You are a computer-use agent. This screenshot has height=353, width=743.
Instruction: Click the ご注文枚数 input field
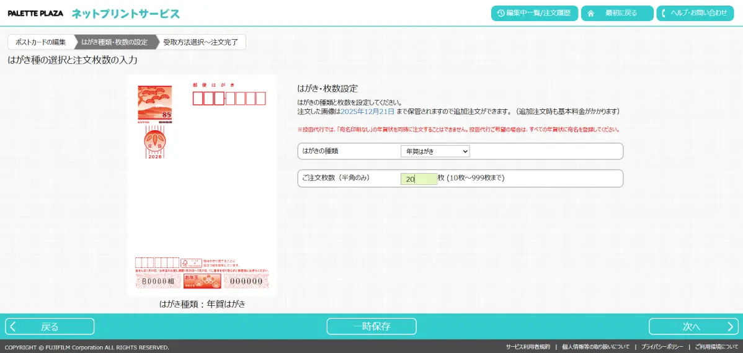point(419,179)
